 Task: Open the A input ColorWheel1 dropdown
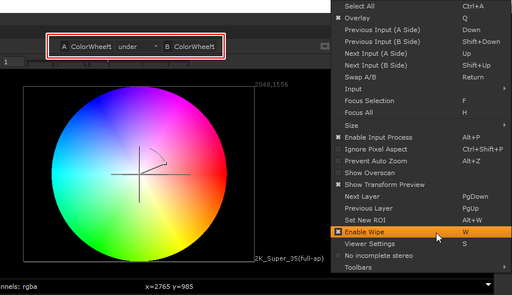click(91, 47)
